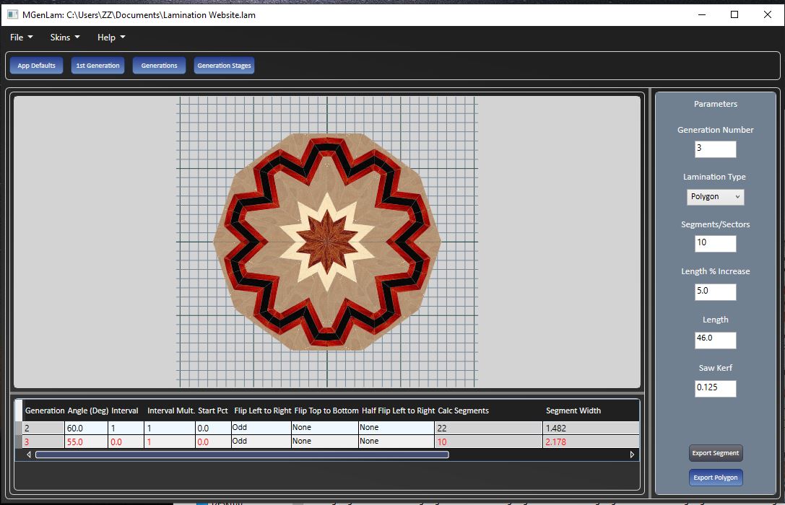Click the App Defaults toolbar button
The width and height of the screenshot is (785, 505).
(x=37, y=66)
